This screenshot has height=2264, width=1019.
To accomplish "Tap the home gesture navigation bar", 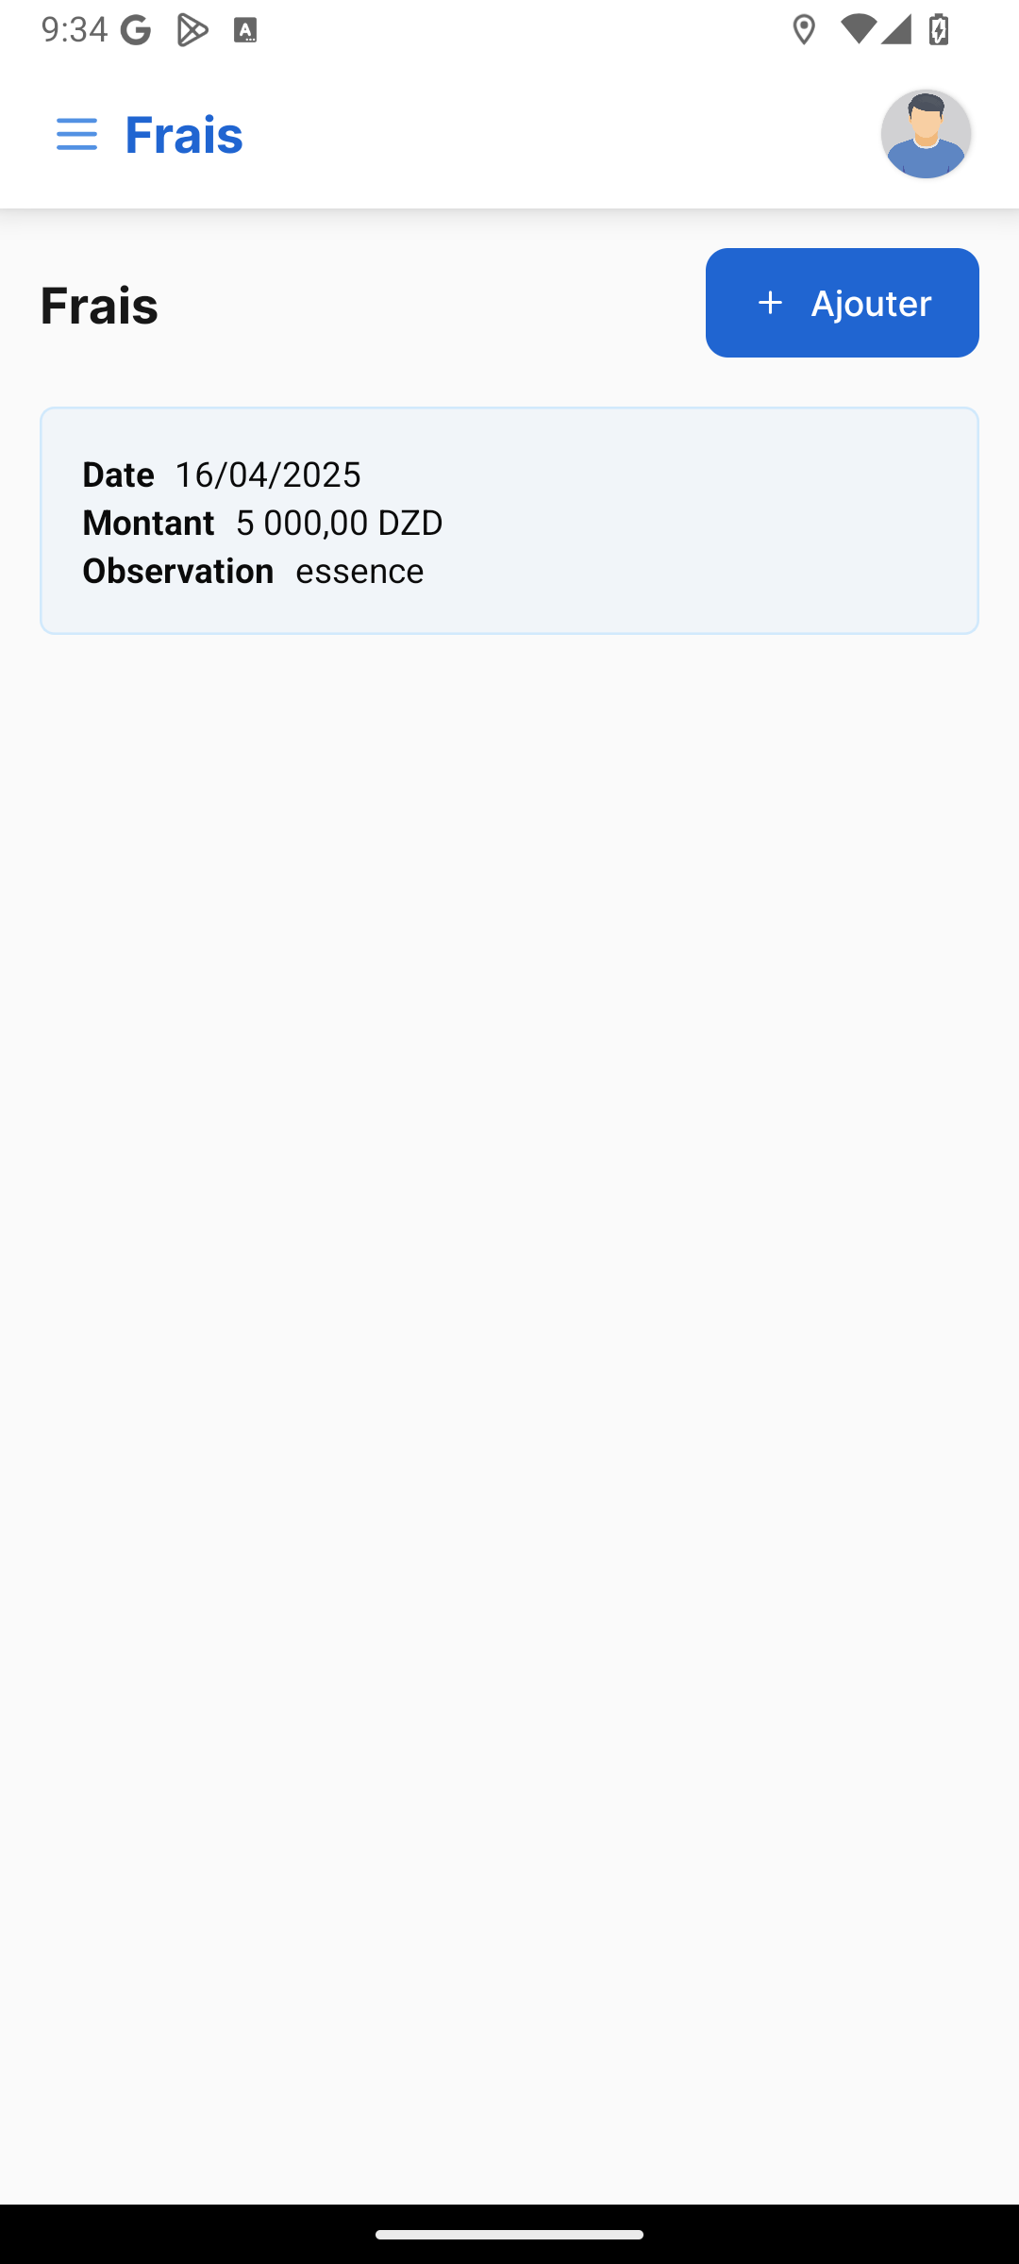I will [509, 2234].
